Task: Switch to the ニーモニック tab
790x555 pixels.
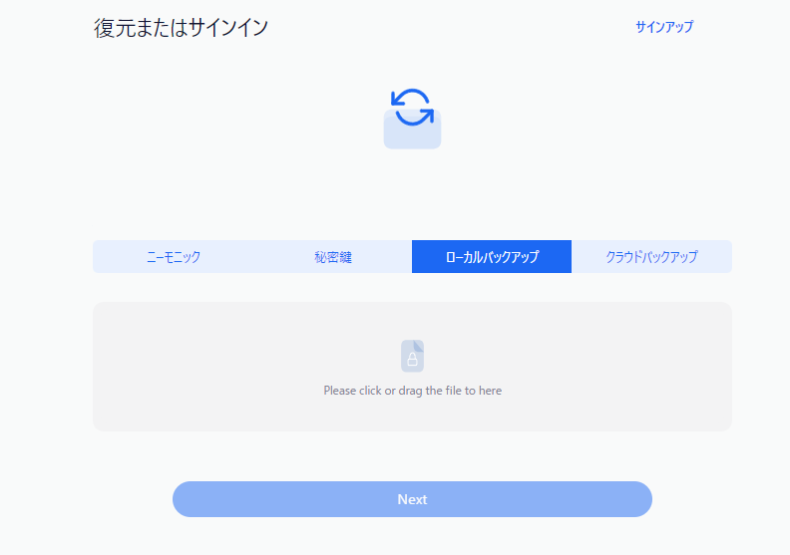Action: (x=173, y=257)
